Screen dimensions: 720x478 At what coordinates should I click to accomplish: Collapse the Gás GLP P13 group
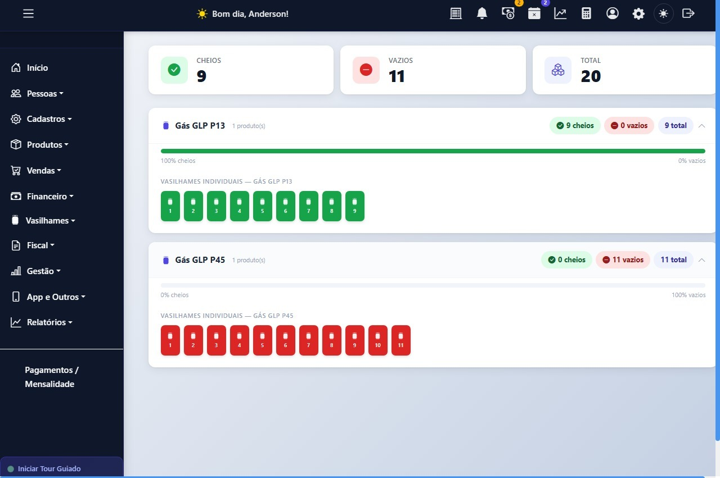(701, 126)
